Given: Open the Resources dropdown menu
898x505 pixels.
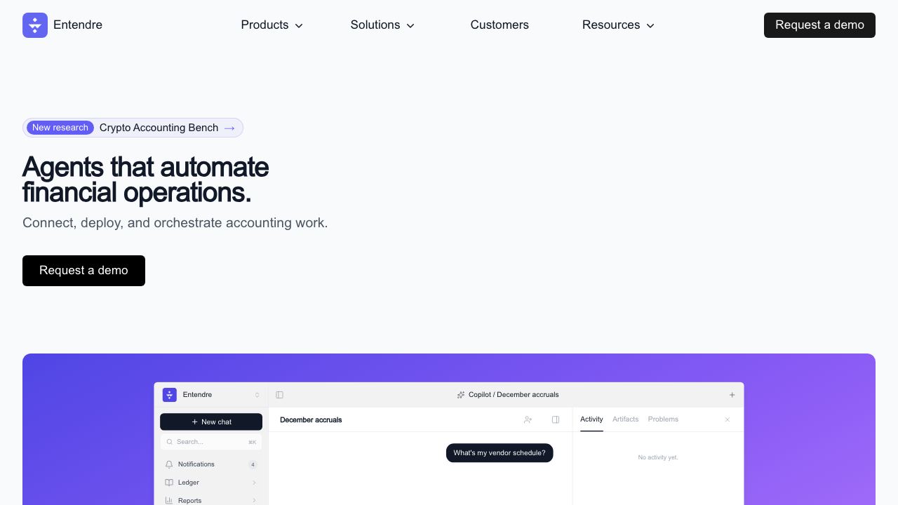Looking at the screenshot, I should (x=619, y=25).
